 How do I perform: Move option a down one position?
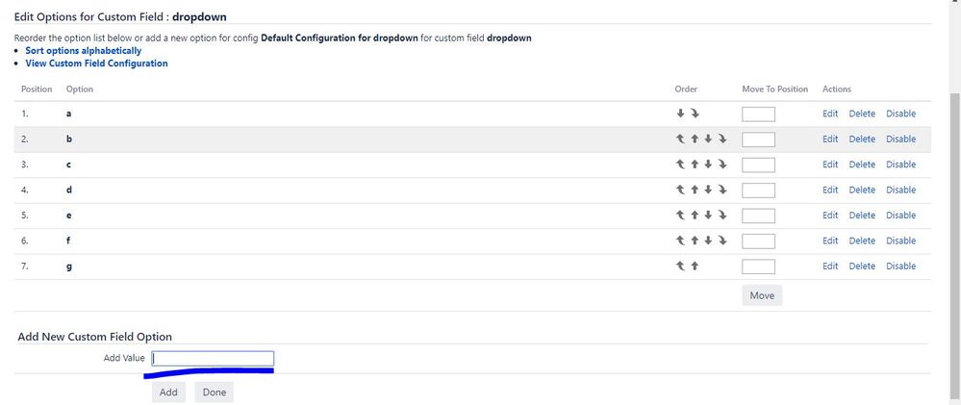[x=680, y=114]
